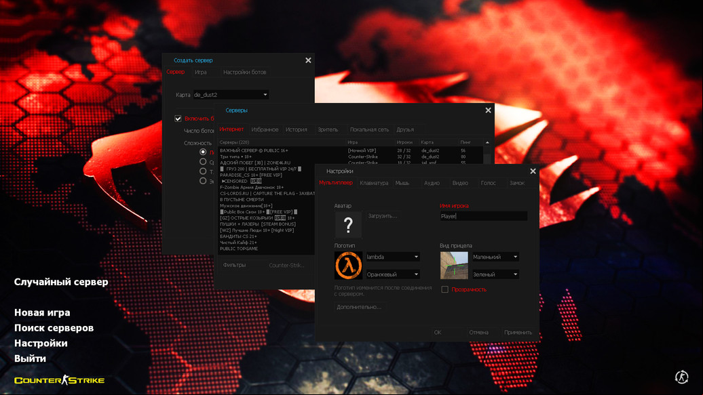Select server Мужское движение[18+]
Viewport: 703px width, 395px height.
pos(266,205)
